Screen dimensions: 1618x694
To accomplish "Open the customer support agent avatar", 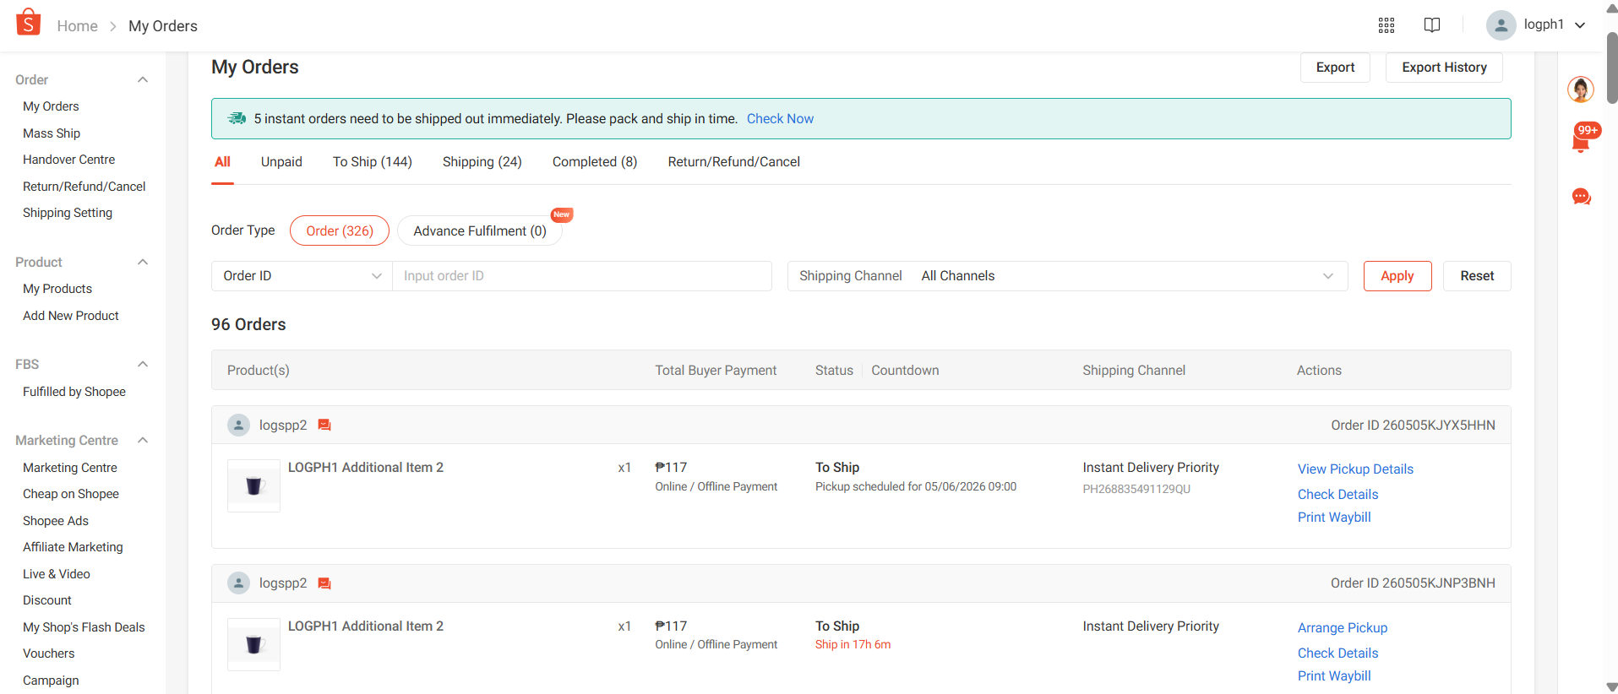I will (1580, 89).
